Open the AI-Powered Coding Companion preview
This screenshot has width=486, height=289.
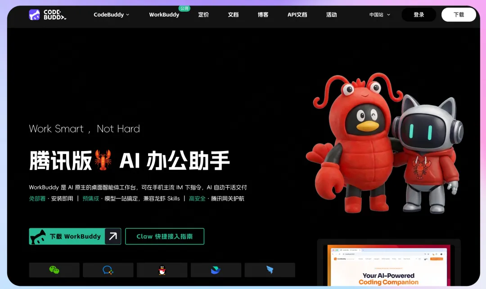[x=389, y=263]
